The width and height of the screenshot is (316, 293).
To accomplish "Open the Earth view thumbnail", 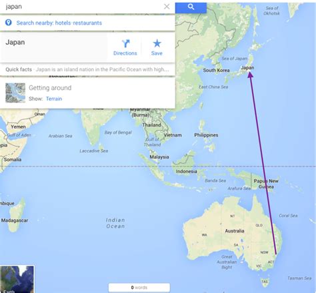I will 17,279.
